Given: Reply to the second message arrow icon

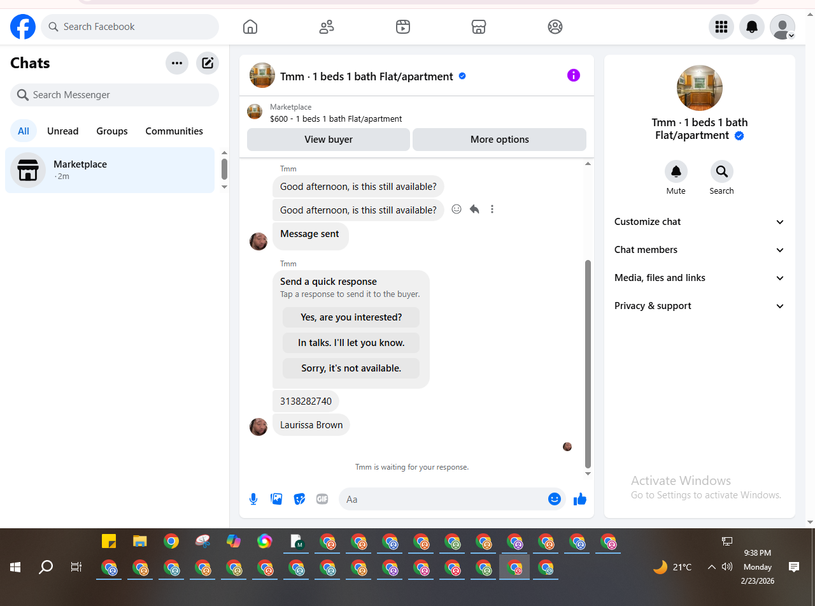Looking at the screenshot, I should [474, 209].
